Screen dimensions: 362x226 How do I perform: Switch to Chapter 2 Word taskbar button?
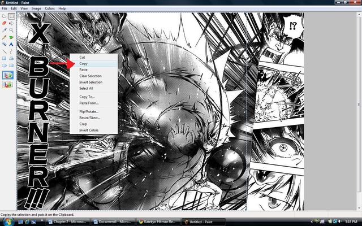pos(68,222)
